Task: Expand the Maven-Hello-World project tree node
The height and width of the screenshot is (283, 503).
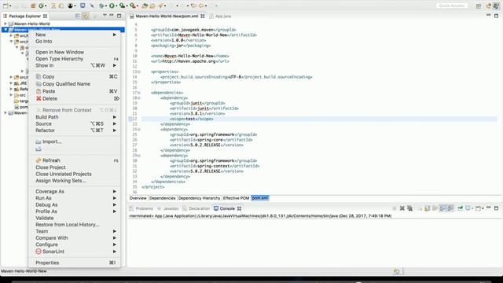Action: coord(6,24)
